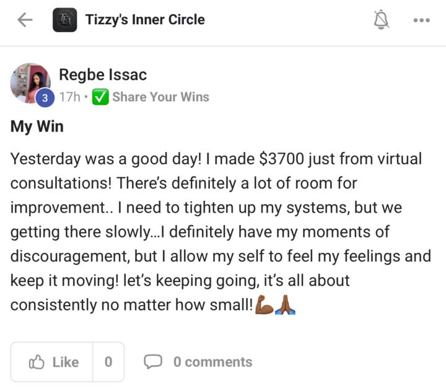Viewport: 446px width, 390px height.
Task: Click the flexed bicep emoji
Action: point(265,305)
